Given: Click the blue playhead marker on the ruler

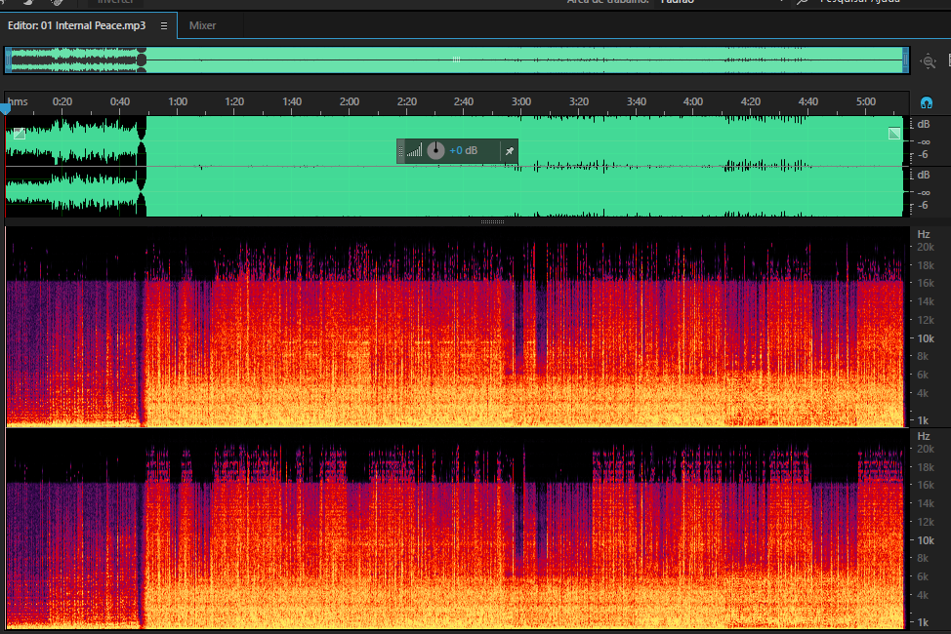Looking at the screenshot, I should point(6,109).
